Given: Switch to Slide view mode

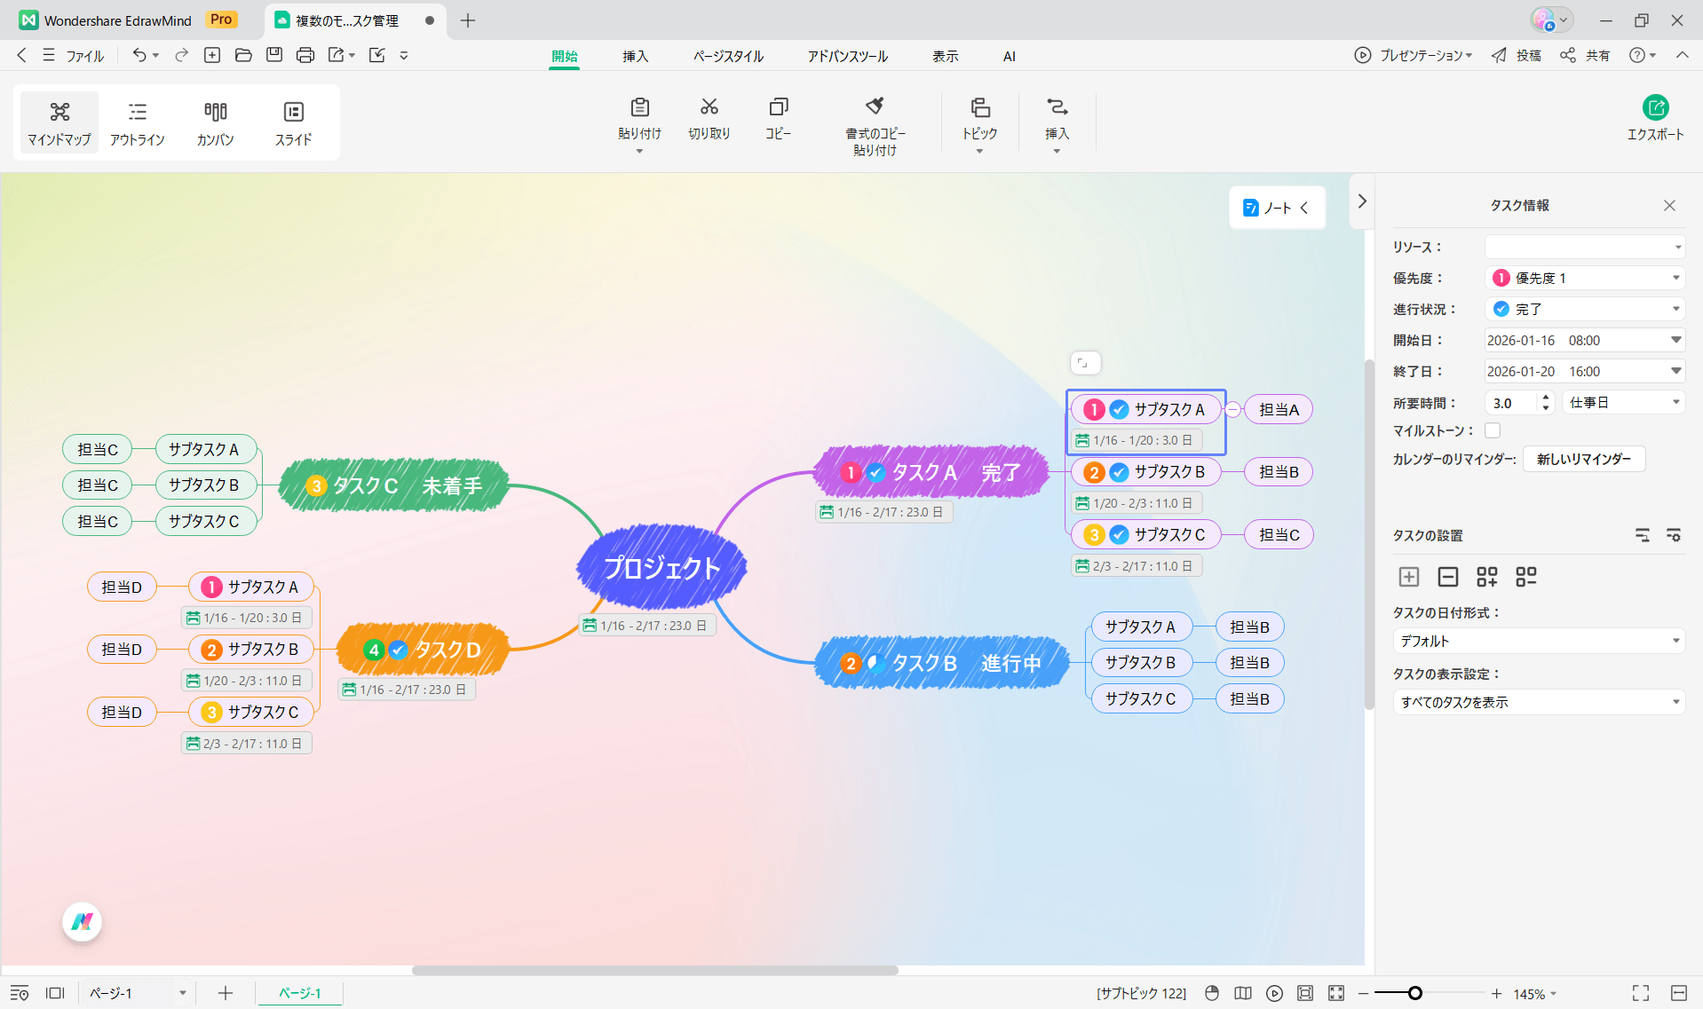Looking at the screenshot, I should [293, 122].
